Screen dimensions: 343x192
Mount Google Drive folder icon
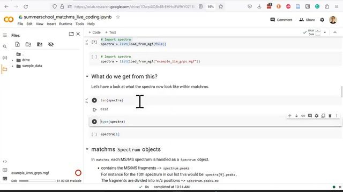pyautogui.click(x=40, y=44)
